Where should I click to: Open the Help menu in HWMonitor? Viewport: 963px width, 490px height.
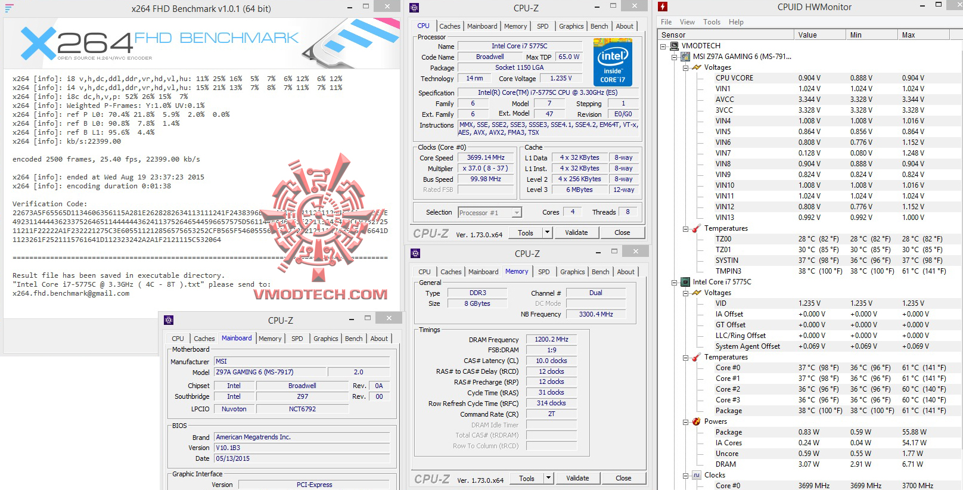coord(736,22)
